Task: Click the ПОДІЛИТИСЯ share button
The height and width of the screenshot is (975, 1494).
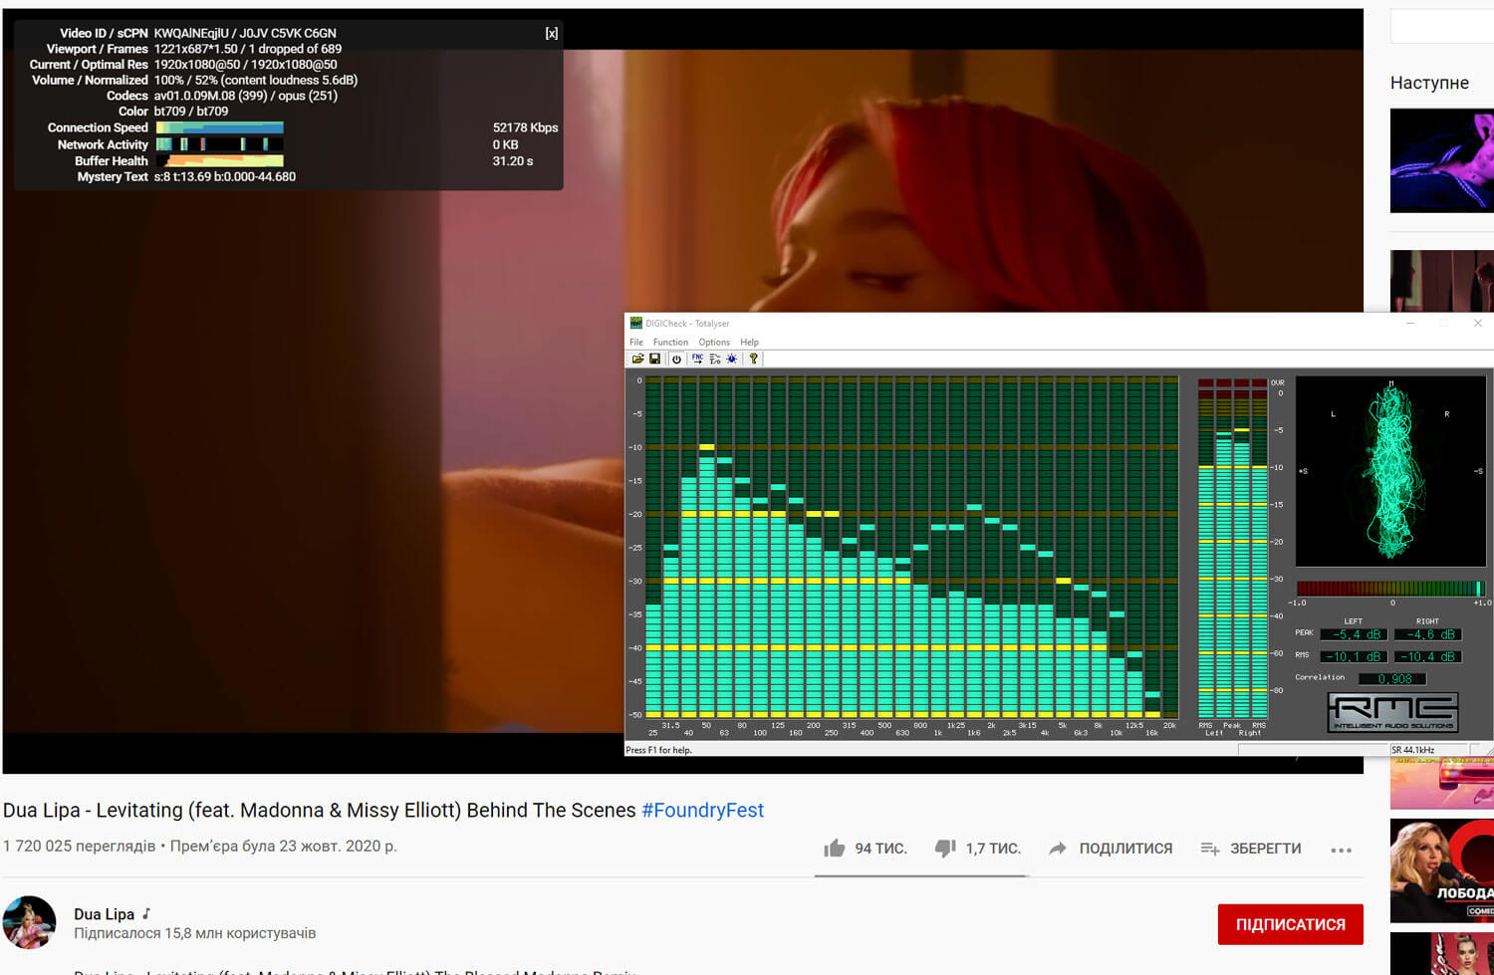Action: 1111,849
